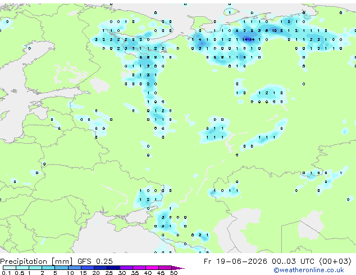The height and width of the screenshot is (275, 356).
Task: Select the 35–40 mm legend swatch
Action: click(139, 268)
